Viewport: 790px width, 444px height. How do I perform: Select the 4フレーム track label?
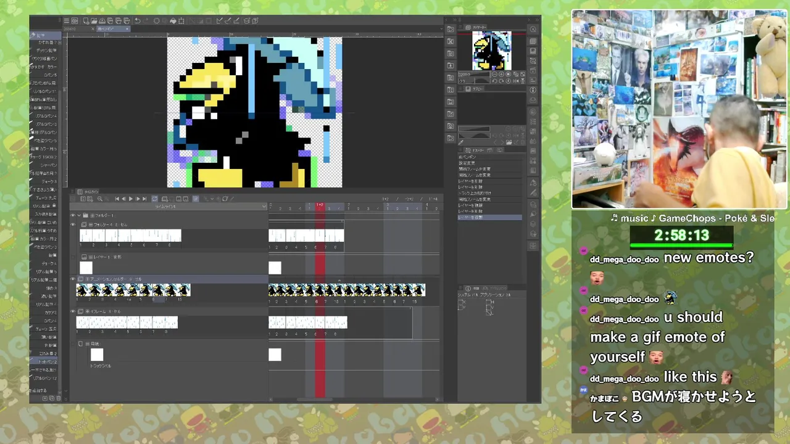coord(106,311)
